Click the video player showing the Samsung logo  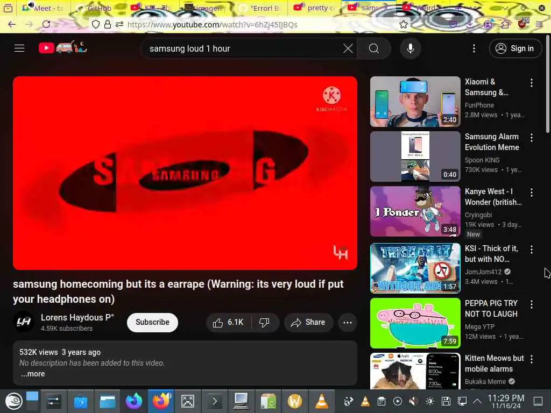185,173
